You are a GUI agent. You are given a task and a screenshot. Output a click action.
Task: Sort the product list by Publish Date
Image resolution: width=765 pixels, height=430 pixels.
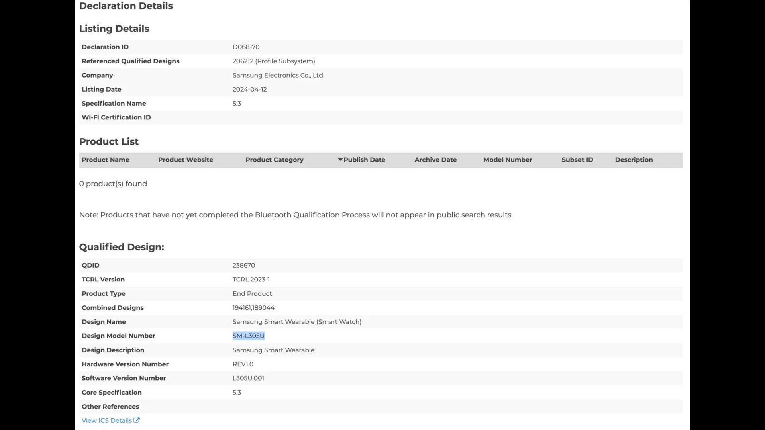[364, 160]
